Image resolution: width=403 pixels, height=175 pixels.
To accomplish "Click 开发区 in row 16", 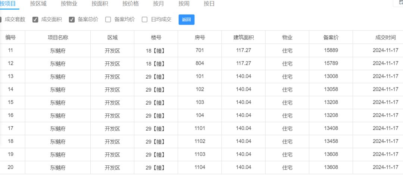I will 112,116.
